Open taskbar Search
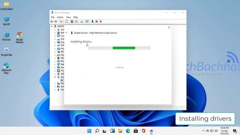This screenshot has height=135, width=240. [x=97, y=131]
